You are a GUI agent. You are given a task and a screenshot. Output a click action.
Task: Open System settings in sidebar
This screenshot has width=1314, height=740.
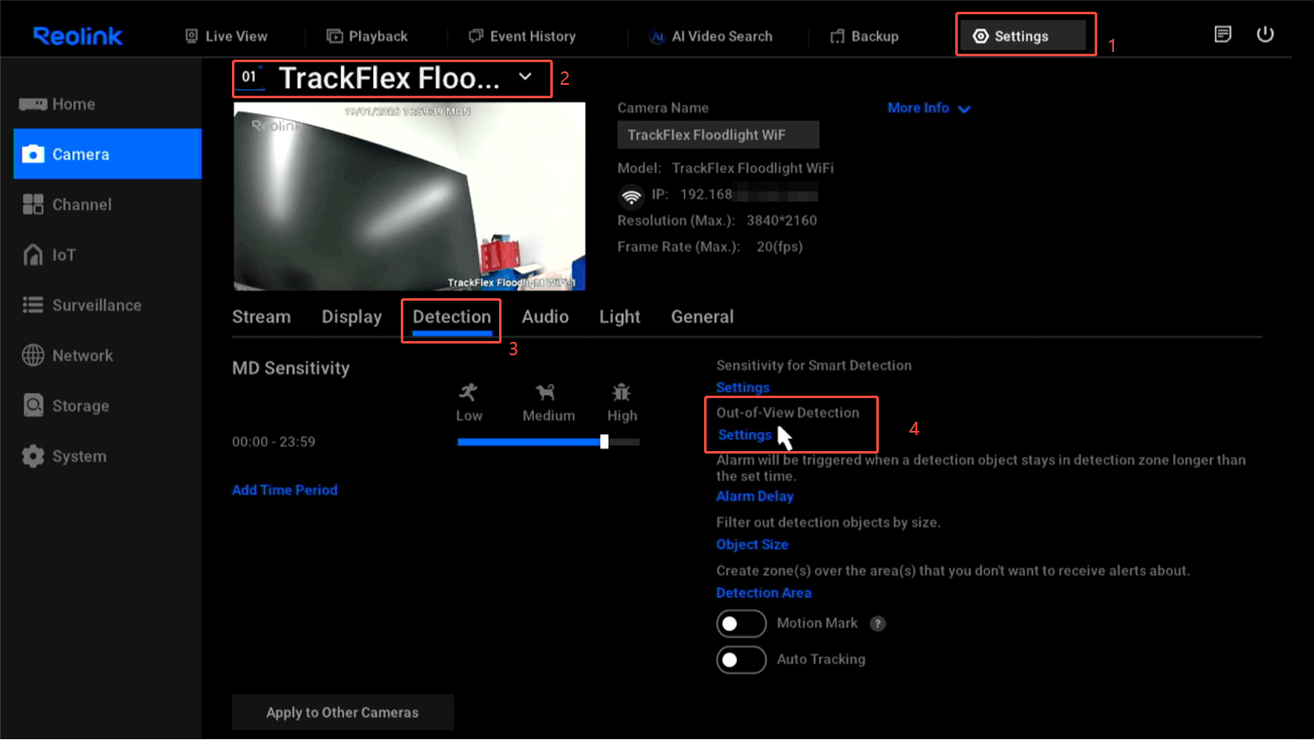[x=81, y=455]
